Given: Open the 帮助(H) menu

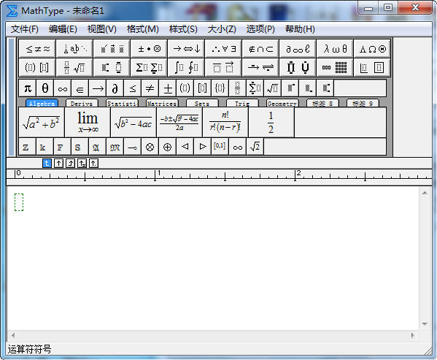Looking at the screenshot, I should 300,29.
